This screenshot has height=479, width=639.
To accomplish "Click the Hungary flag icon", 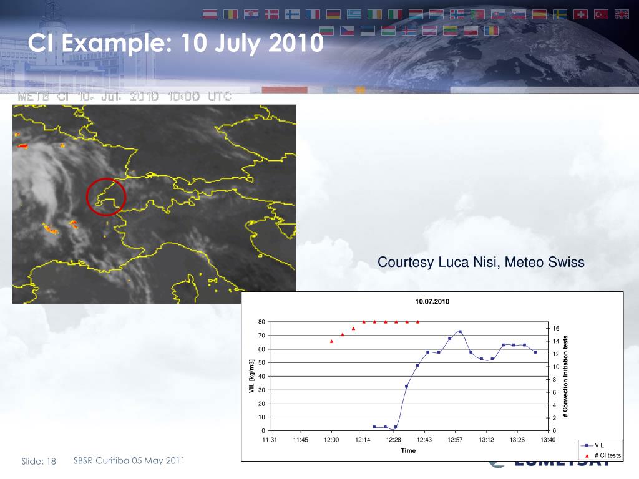I will pyautogui.click(x=388, y=31).
